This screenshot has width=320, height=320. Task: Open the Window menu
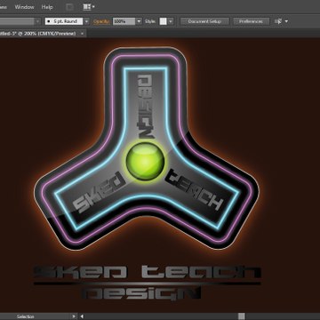24,7
